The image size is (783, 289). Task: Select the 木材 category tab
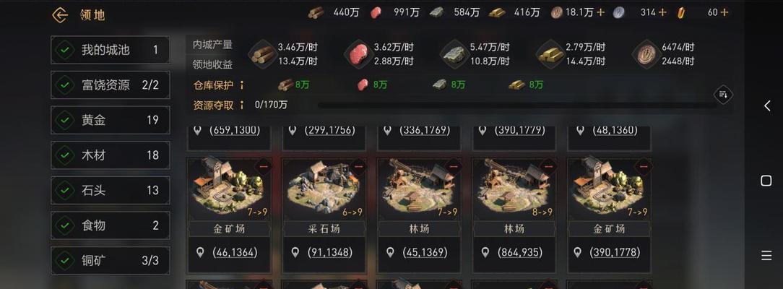pos(110,155)
